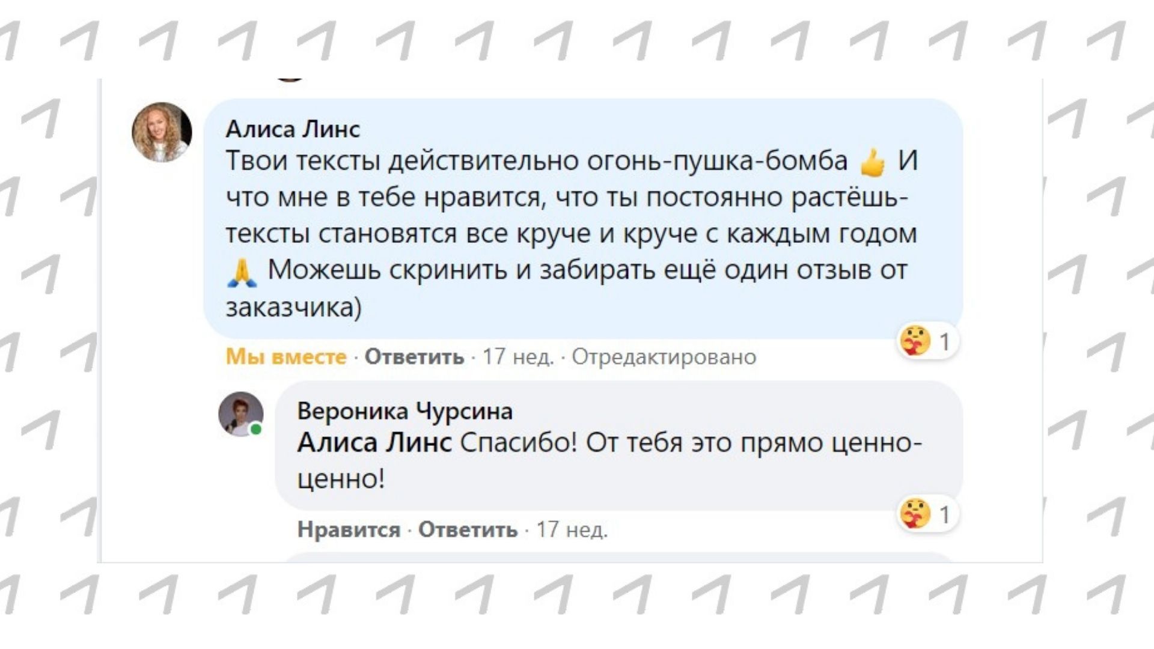Click Вероника Чурсина's profile avatar
The image size is (1154, 649).
click(240, 414)
